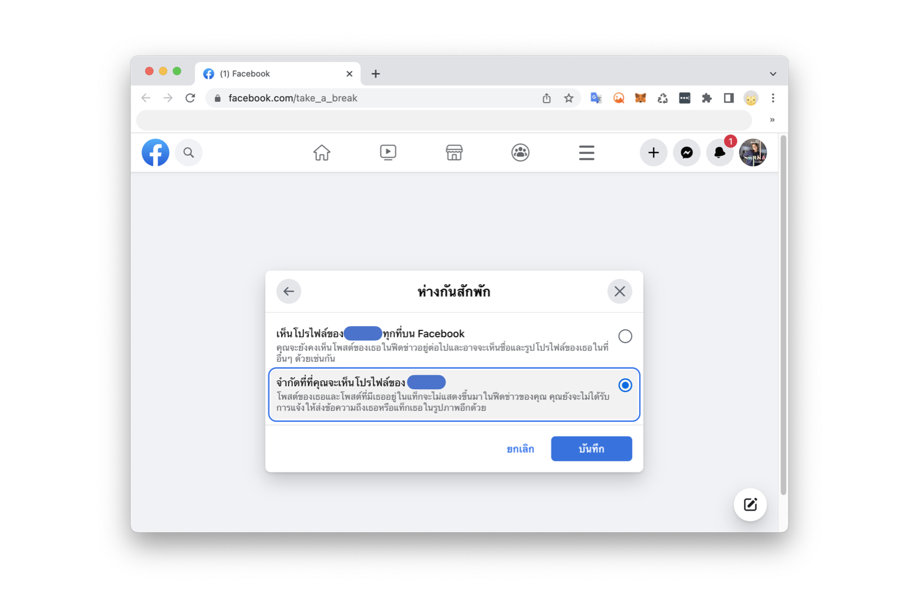This screenshot has height=613, width=919.
Task: Select radio for เห็นโปรไฟล์ทุกที่บน Facebook
Action: (625, 336)
